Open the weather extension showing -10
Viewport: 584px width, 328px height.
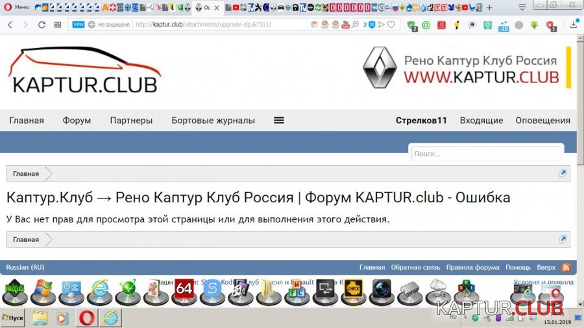tap(503, 26)
